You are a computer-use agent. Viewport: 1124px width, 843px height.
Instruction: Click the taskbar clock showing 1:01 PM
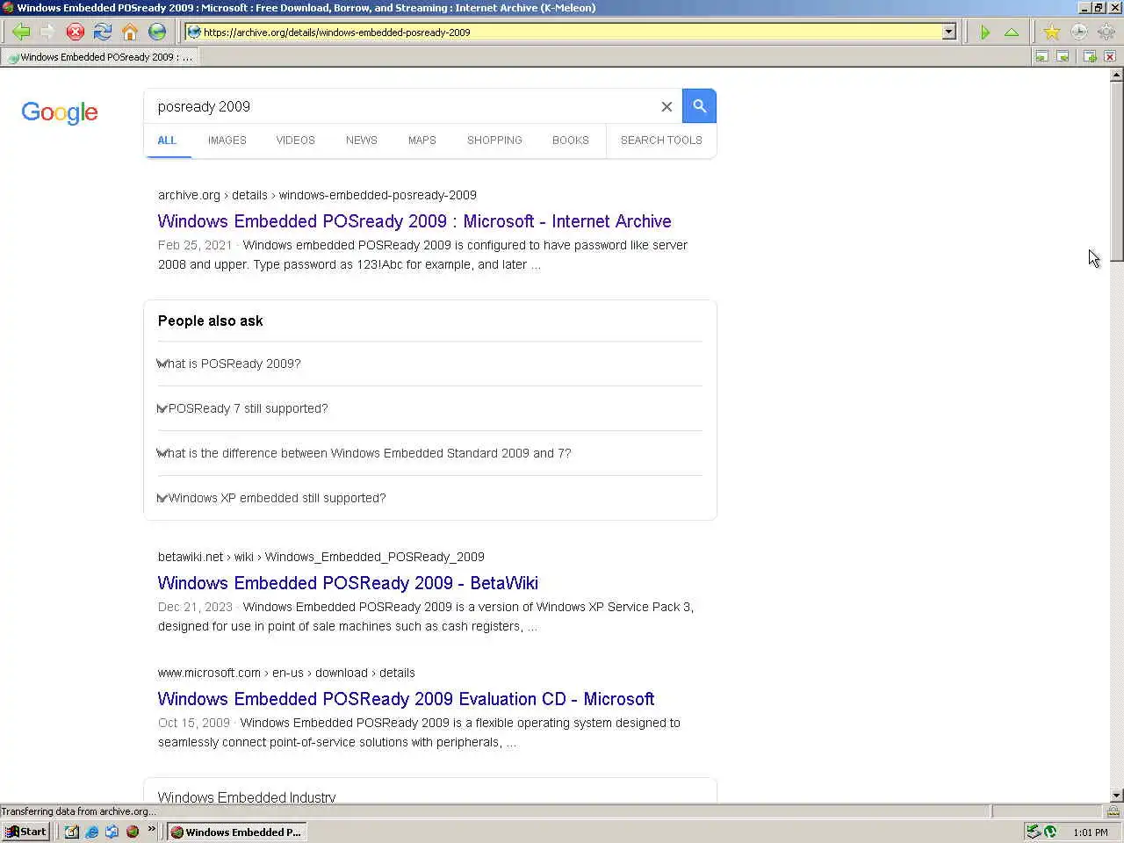(1090, 832)
